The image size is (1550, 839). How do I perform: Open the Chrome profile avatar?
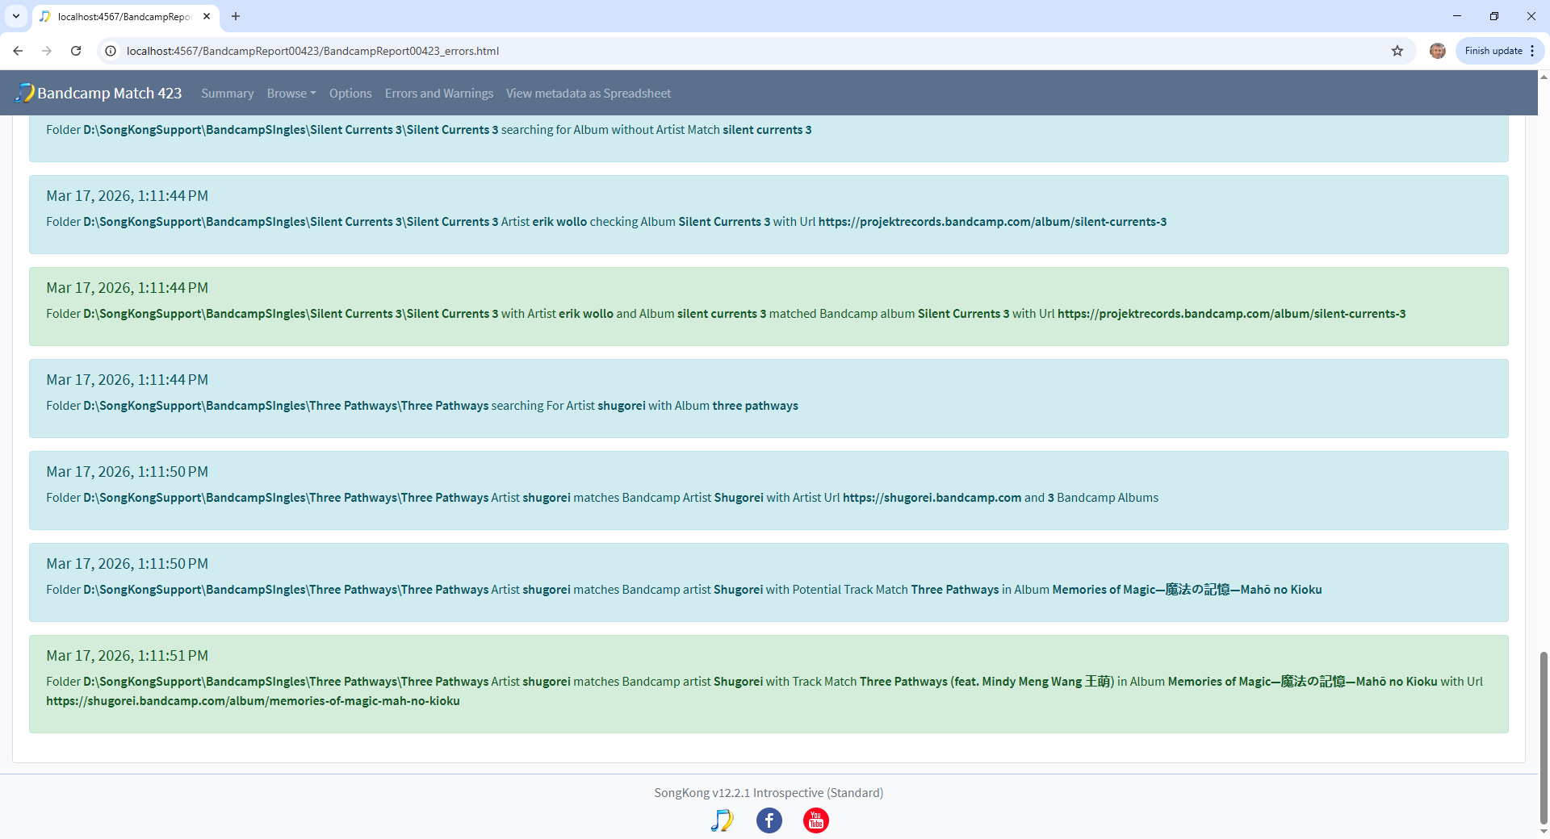(x=1437, y=51)
